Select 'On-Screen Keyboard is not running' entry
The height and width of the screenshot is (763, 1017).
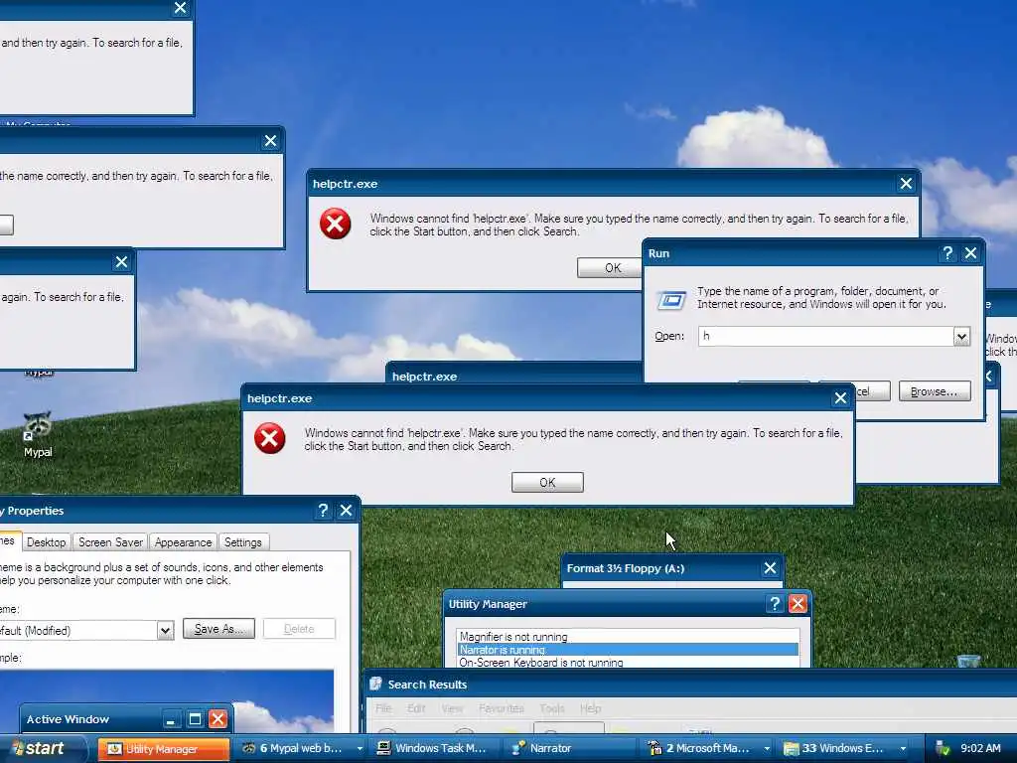tap(628, 662)
